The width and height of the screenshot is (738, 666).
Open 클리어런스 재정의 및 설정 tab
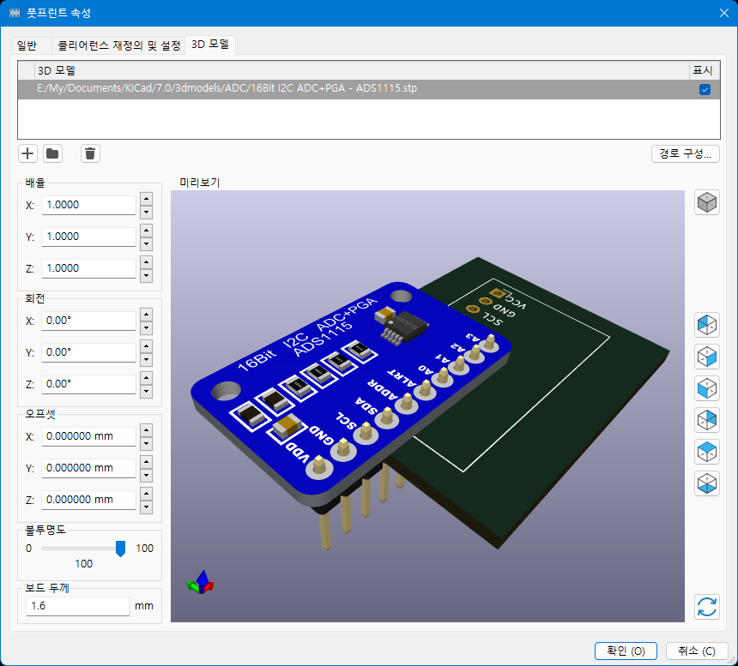(118, 45)
